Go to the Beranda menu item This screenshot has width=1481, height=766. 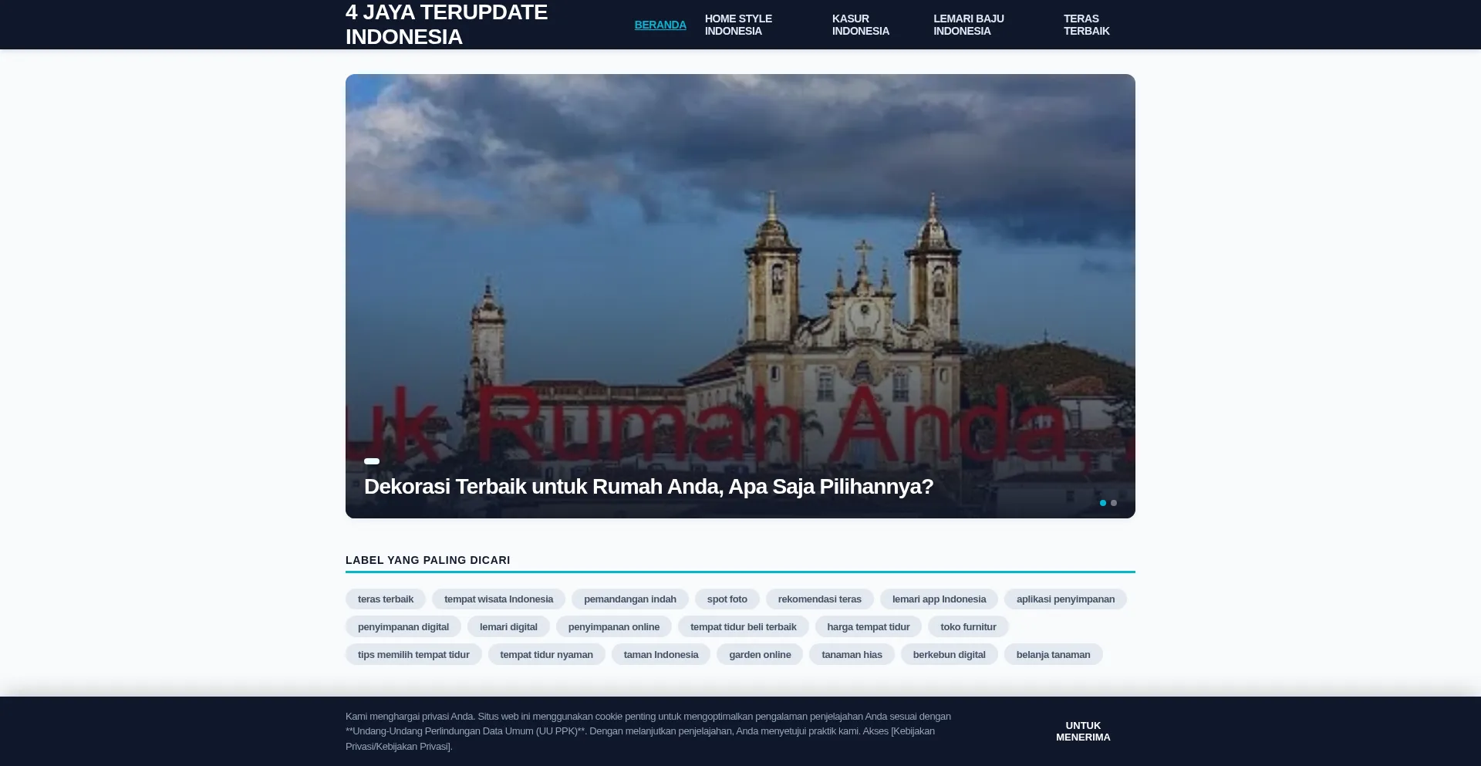pyautogui.click(x=660, y=25)
